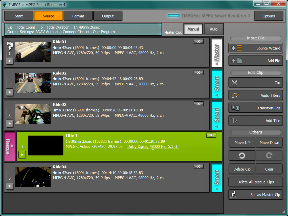Image resolution: width=288 pixels, height=216 pixels.
Task: Toggle the Smart tag on Ride03
Action: 216,115
